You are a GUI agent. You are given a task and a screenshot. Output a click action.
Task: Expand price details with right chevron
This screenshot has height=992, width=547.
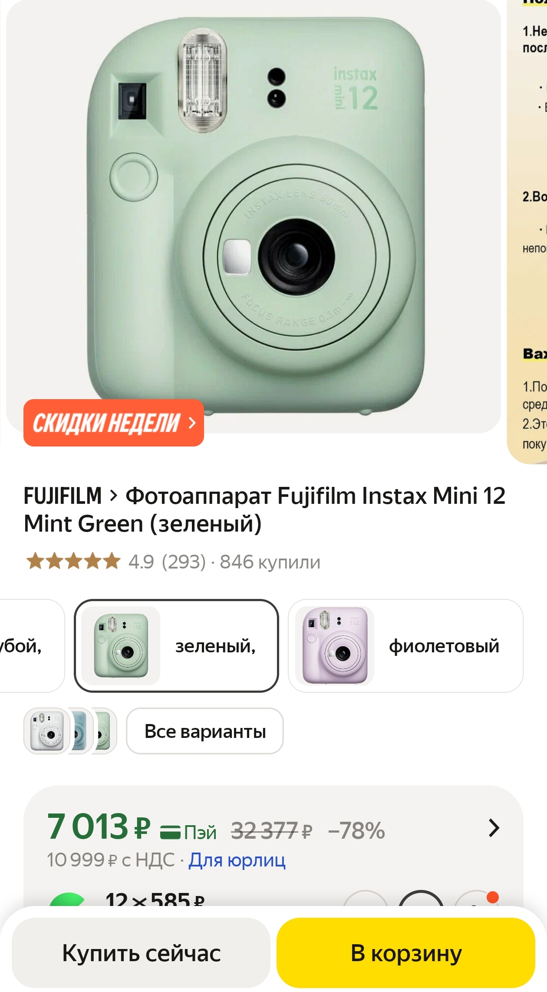[494, 828]
